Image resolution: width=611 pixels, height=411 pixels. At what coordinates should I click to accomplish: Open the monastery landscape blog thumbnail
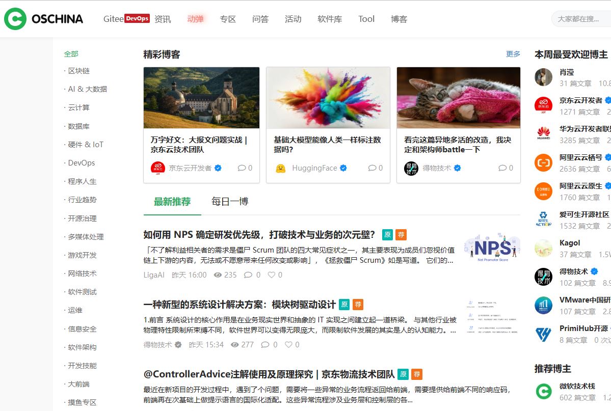[201, 98]
